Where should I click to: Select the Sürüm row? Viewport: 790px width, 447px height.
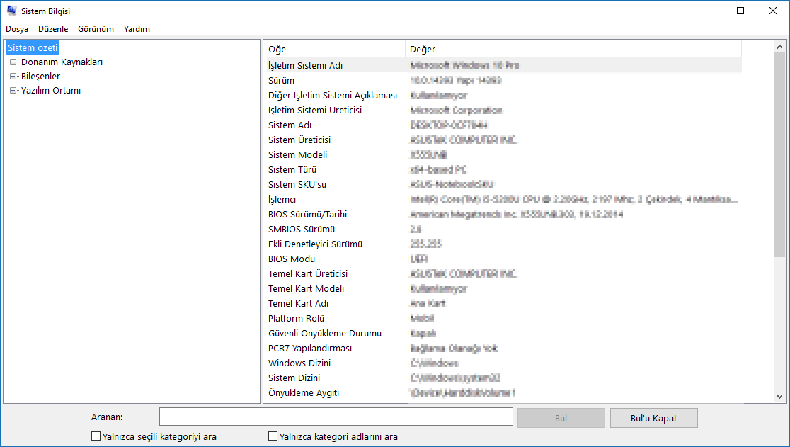pos(504,80)
